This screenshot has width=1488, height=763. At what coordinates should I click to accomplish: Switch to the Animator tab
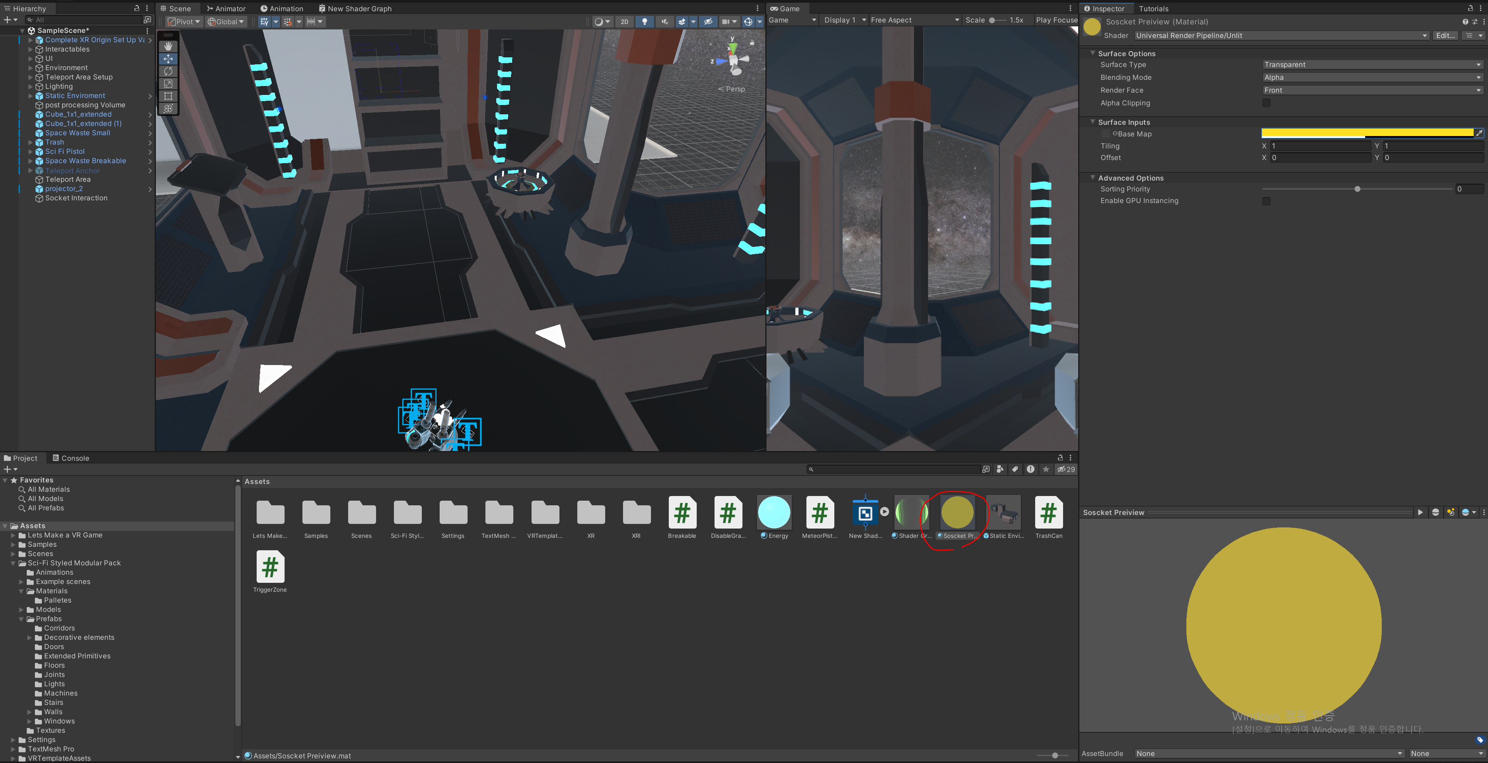point(226,9)
